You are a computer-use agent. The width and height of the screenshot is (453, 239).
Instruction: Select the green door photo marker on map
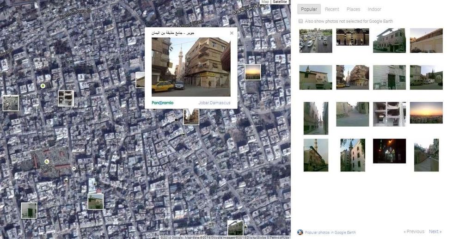click(x=29, y=210)
